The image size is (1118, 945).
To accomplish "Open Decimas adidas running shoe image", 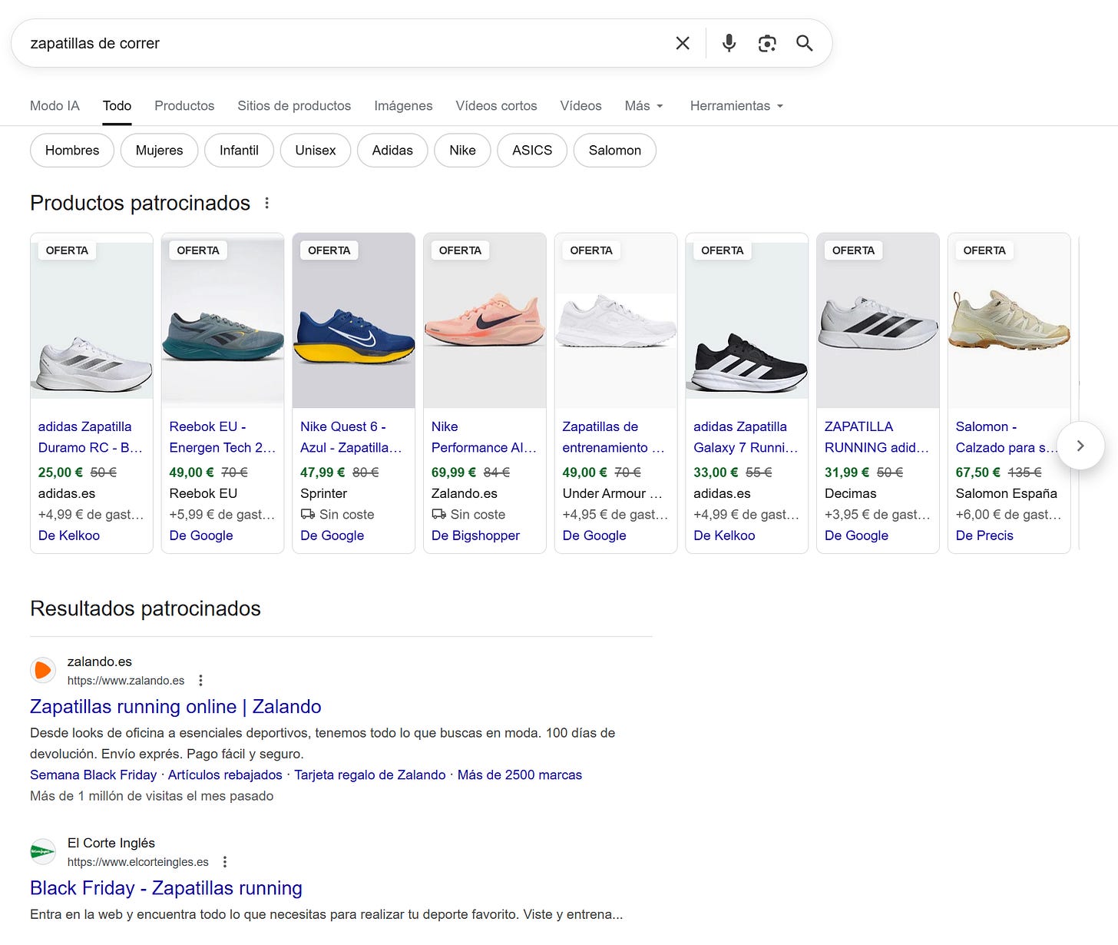I will click(878, 321).
